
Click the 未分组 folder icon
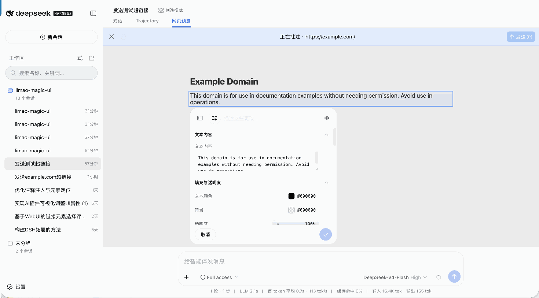coord(10,243)
